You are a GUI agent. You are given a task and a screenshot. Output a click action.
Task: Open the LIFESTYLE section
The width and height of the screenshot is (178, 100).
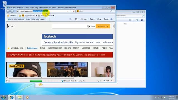[86, 48]
